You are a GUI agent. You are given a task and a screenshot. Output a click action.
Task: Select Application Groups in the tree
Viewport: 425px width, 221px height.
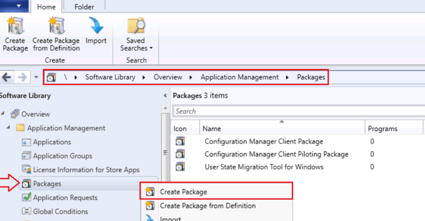point(62,156)
